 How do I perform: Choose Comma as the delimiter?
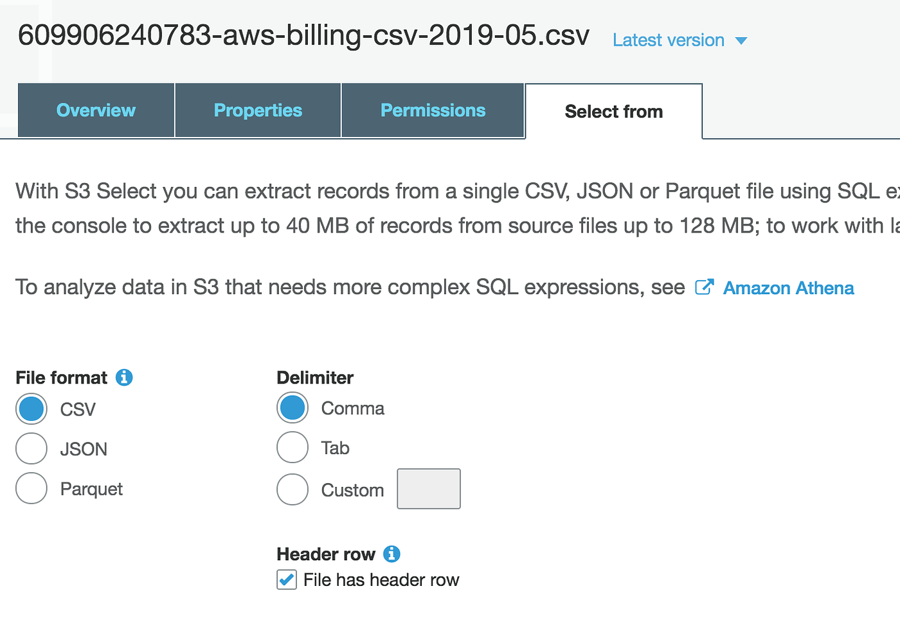[292, 408]
